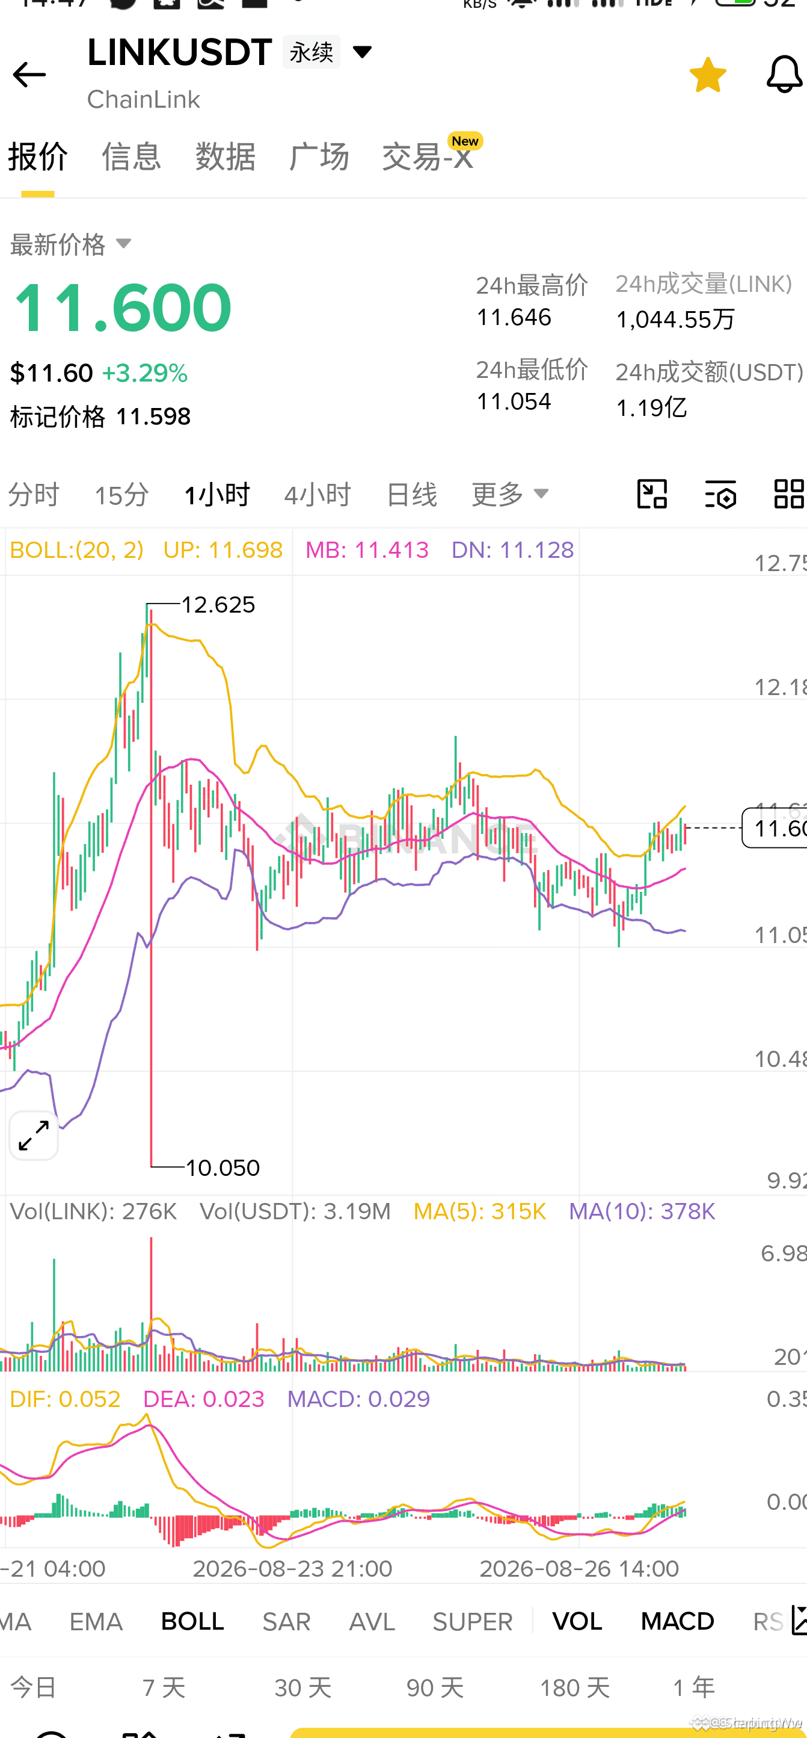The height and width of the screenshot is (1738, 807).
Task: Switch to the 数据 tab
Action: [x=225, y=156]
